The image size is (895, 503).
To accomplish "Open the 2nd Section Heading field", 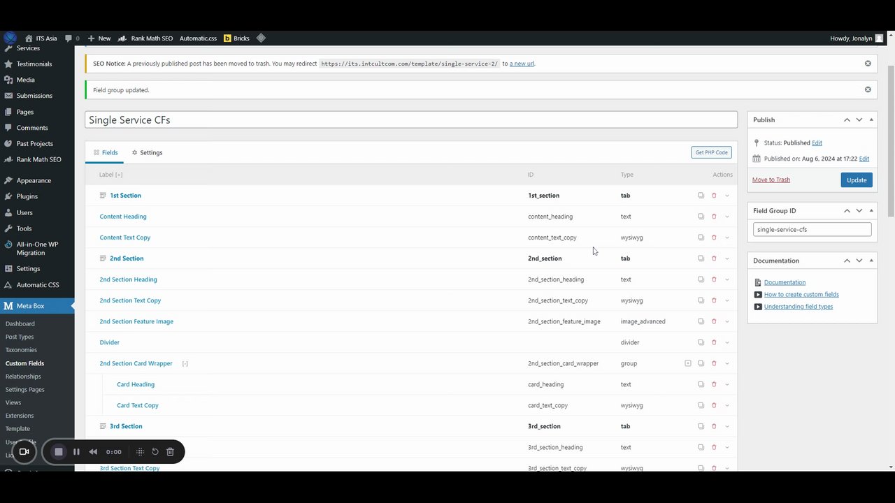I will 128,279.
